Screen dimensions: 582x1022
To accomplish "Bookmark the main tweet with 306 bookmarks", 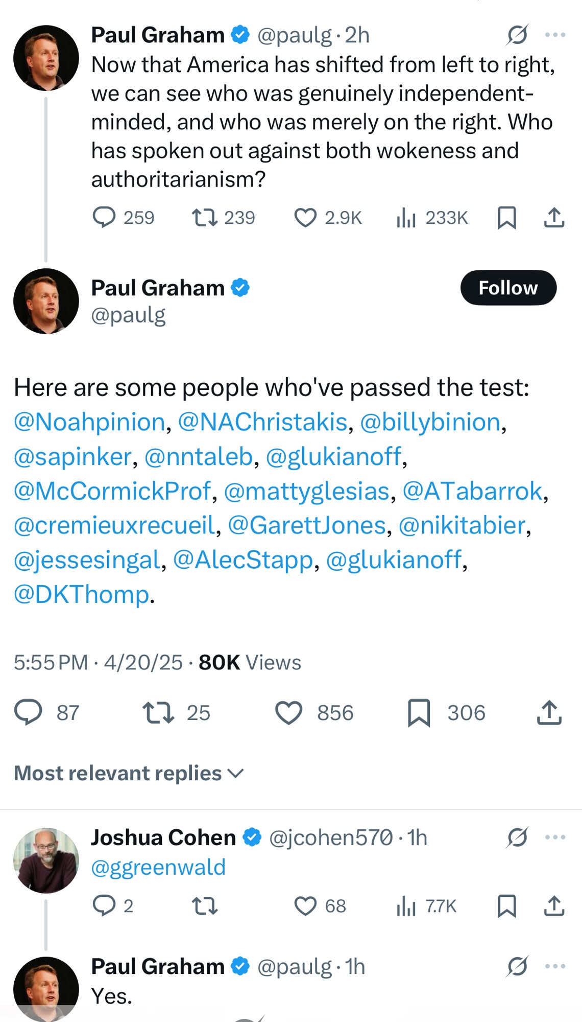I will coord(419,713).
